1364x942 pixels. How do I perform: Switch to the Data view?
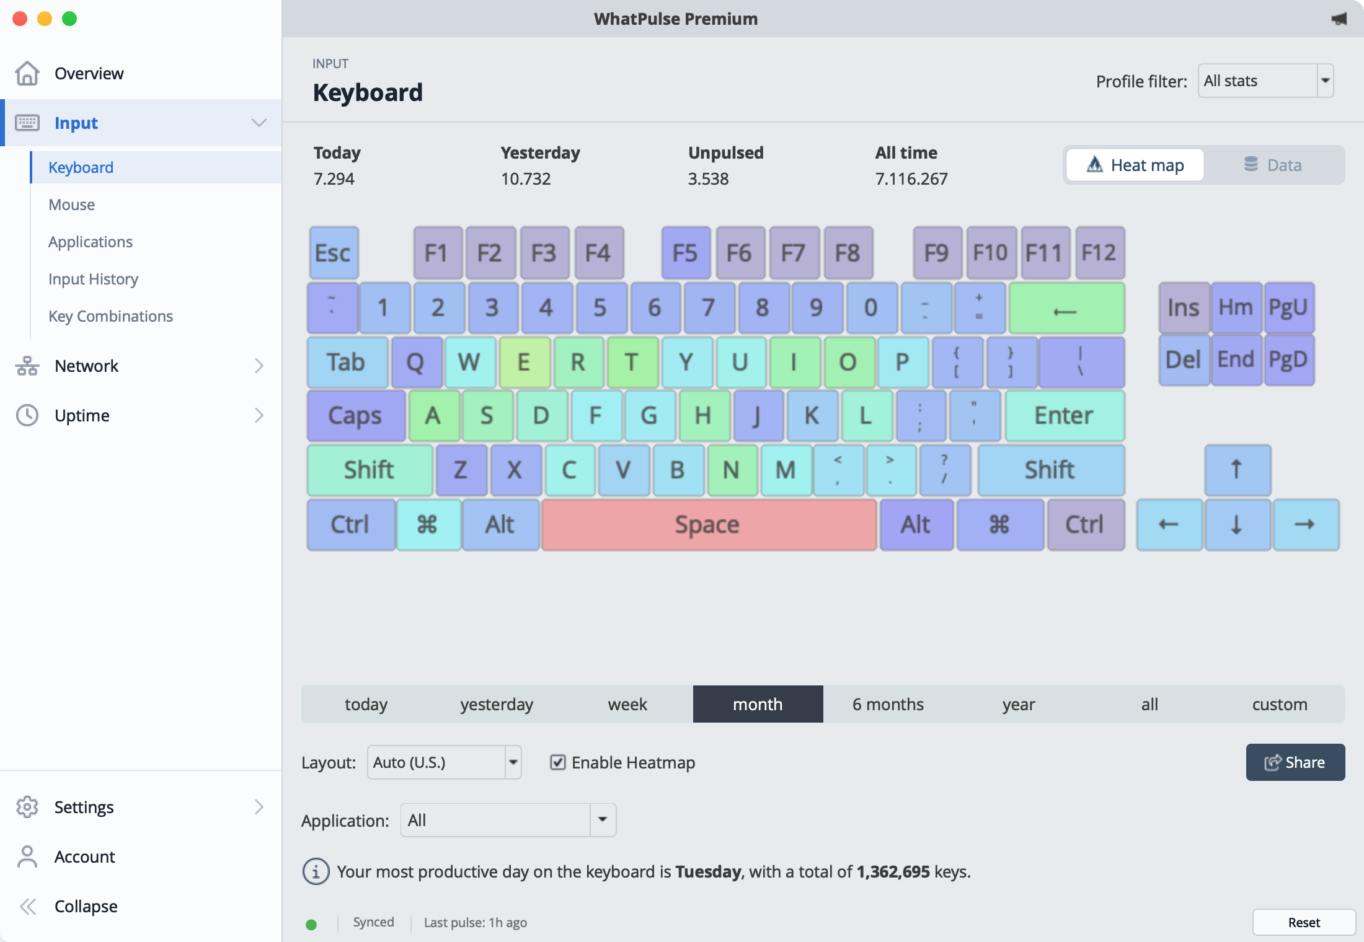click(x=1273, y=165)
